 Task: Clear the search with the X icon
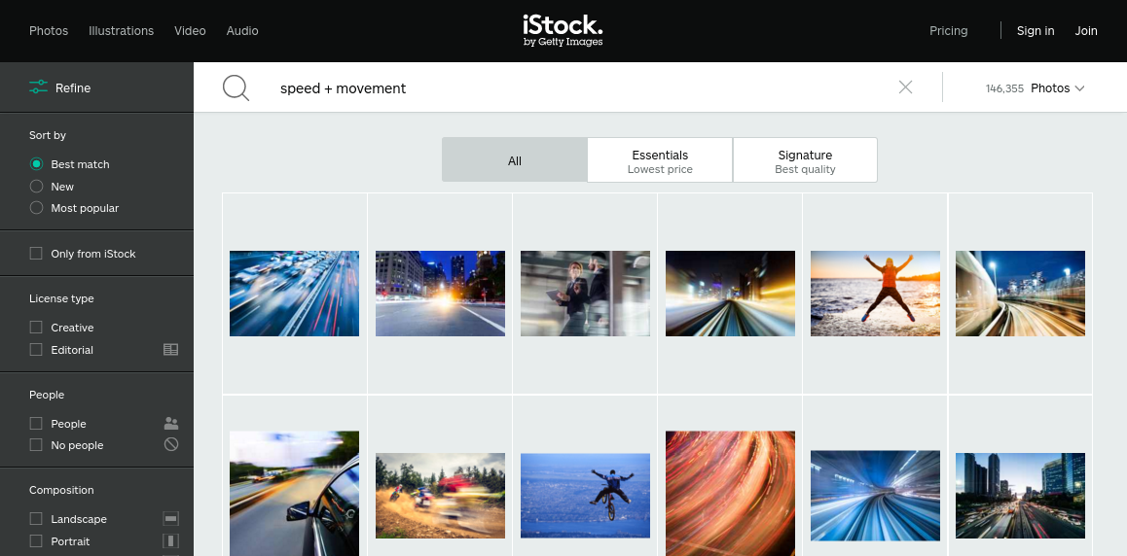[906, 87]
